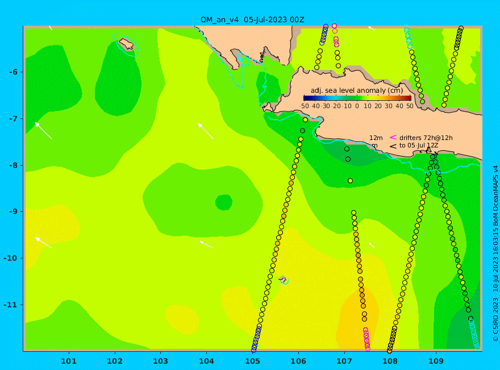Image resolution: width=500 pixels, height=370 pixels.
Task: Click the black drifter symbol in the legend
Action: click(x=393, y=146)
